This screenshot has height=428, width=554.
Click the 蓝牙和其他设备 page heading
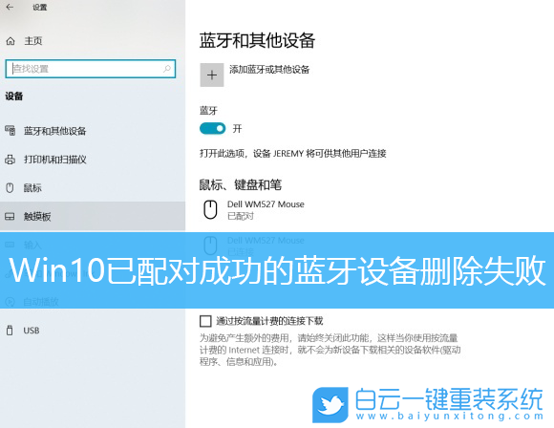pos(257,40)
